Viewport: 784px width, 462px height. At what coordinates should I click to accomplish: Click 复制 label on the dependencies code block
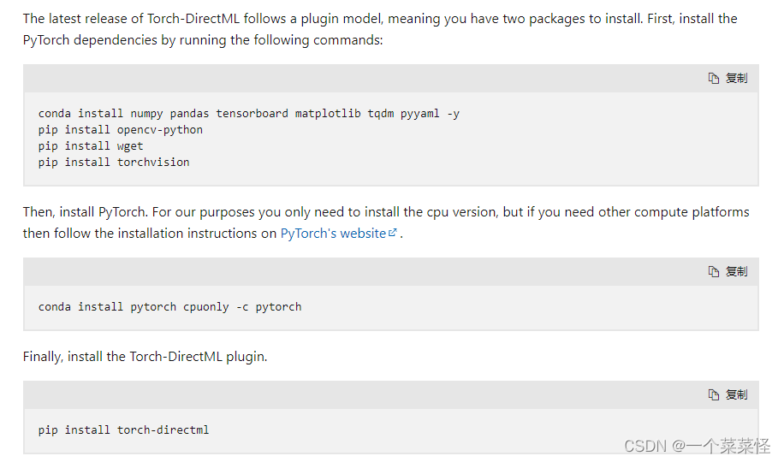click(x=737, y=79)
